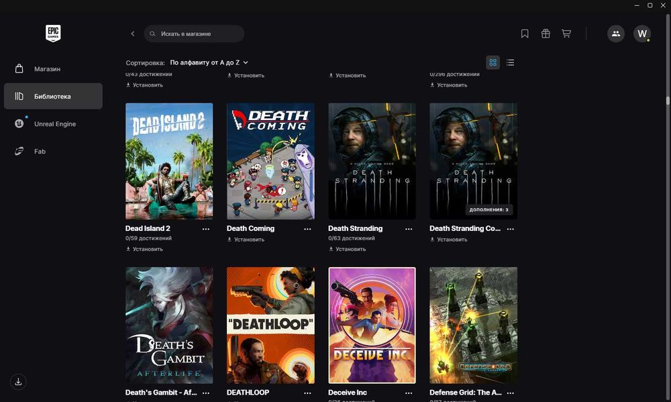Open the downloads icon at bottom left
This screenshot has width=671, height=402.
(x=18, y=381)
